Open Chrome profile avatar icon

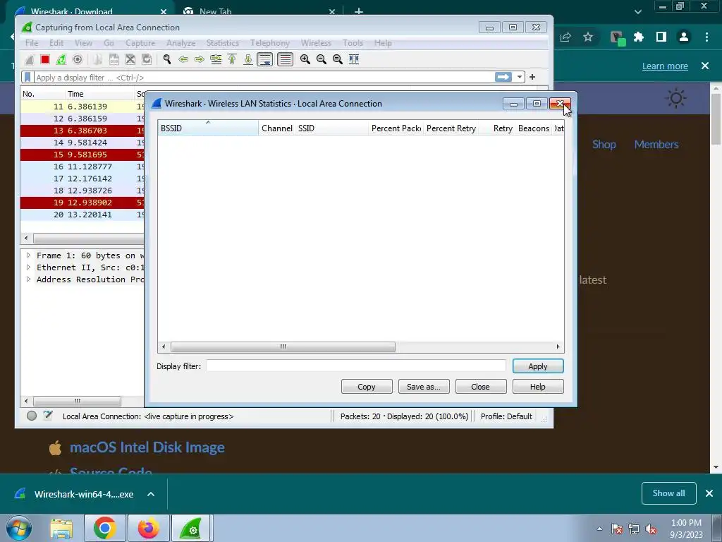684,37
